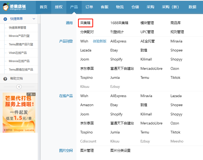Click the help document question mark icon
The image size is (203, 160).
tap(5, 79)
